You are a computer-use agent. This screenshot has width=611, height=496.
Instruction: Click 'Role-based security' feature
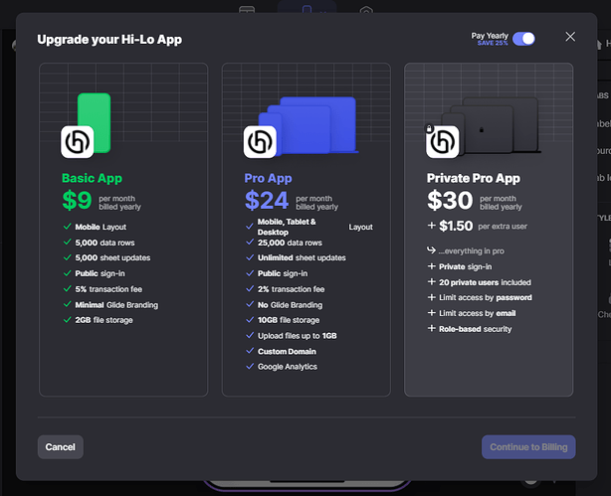(475, 329)
